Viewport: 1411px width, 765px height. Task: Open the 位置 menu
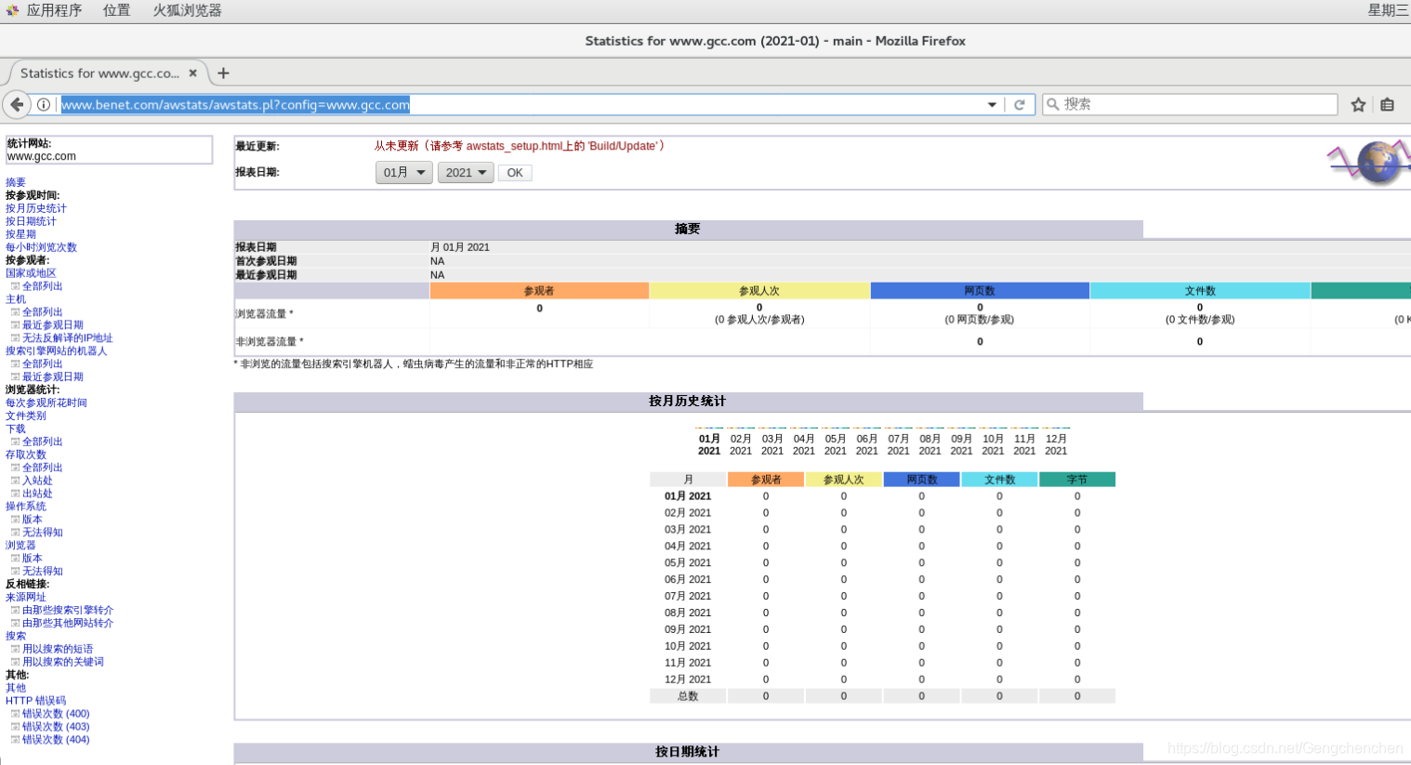(x=116, y=10)
